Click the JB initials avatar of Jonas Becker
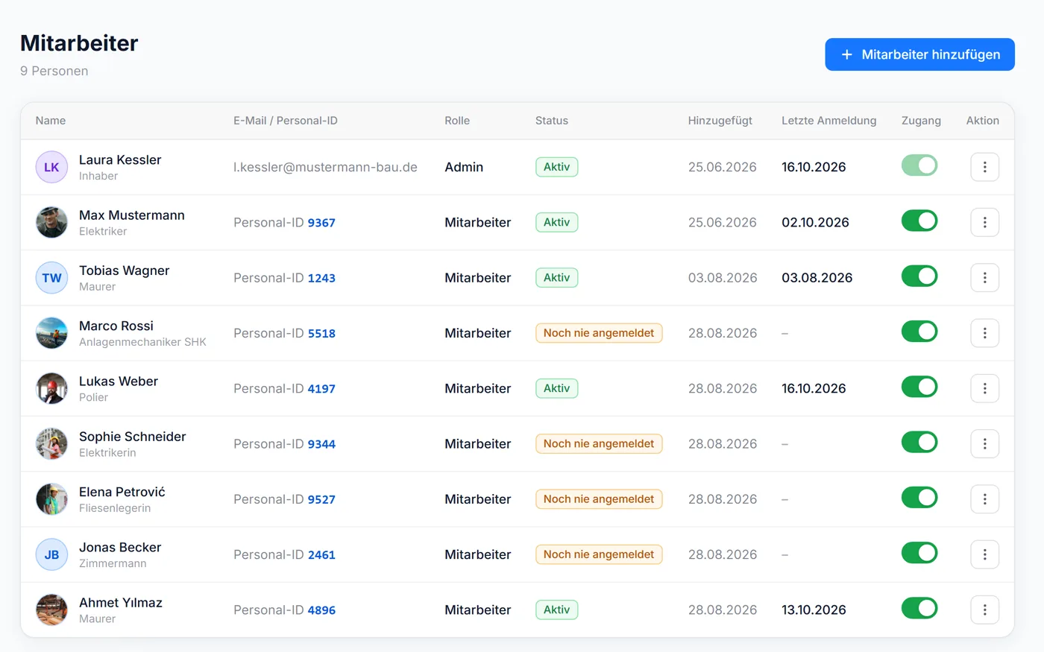 51,554
